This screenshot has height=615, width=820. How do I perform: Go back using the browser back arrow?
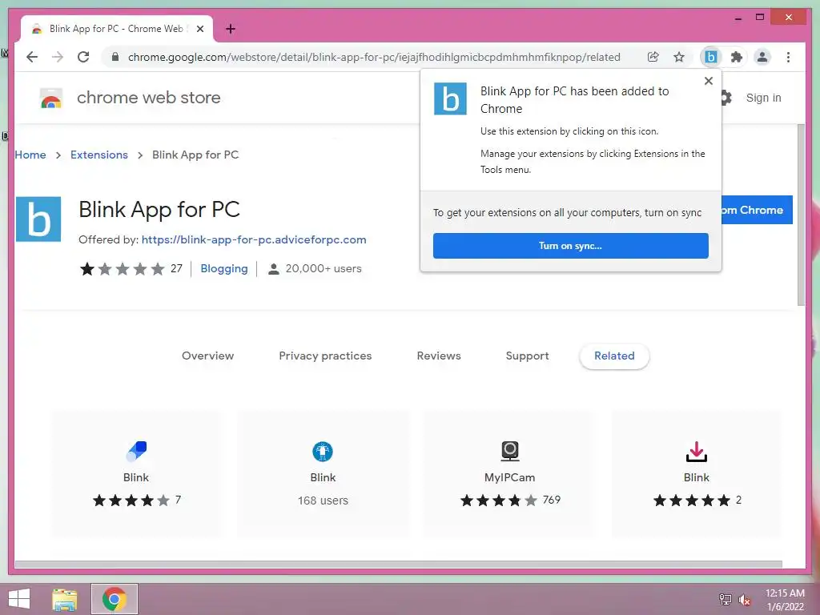32,57
